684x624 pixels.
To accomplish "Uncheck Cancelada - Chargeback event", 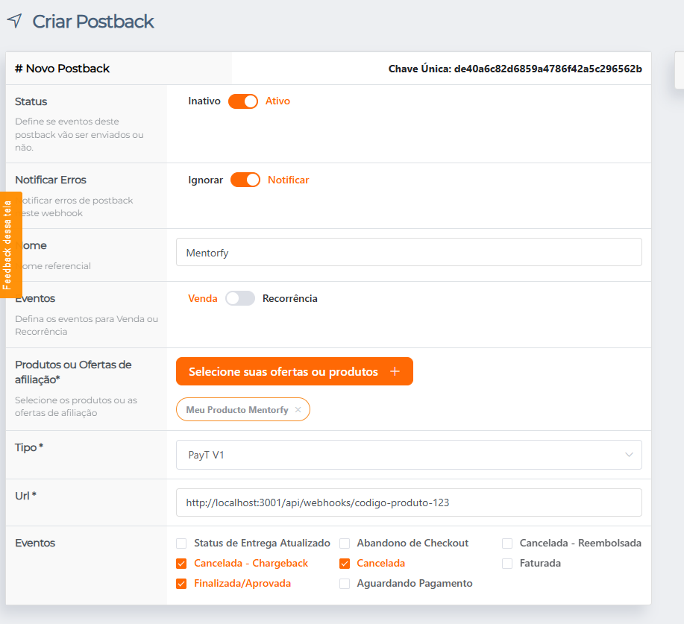I will point(181,564).
